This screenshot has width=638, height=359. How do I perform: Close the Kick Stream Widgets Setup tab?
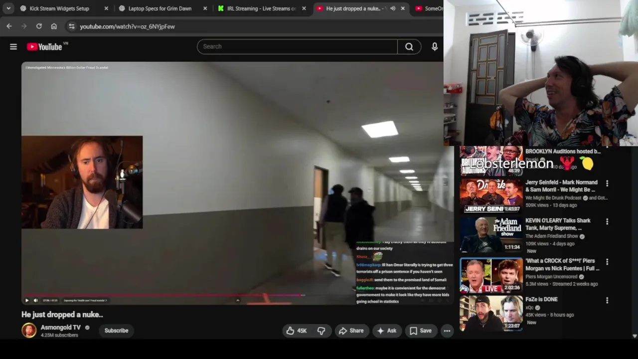pos(106,8)
